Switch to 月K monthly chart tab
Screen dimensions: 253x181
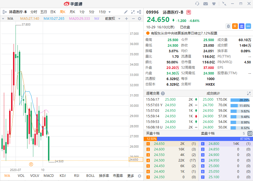[x=72, y=12]
